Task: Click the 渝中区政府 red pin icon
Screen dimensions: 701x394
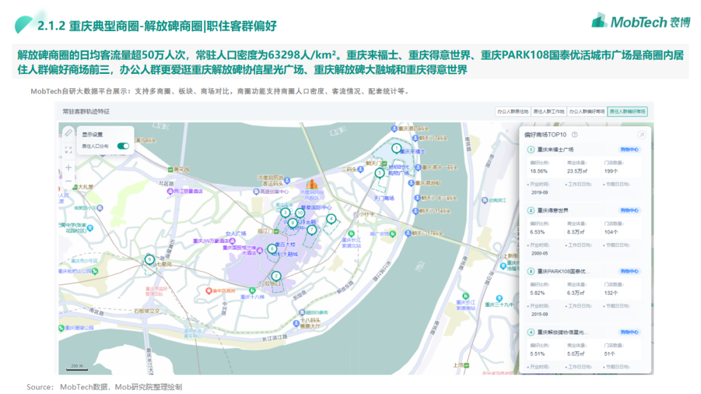Action: click(208, 290)
